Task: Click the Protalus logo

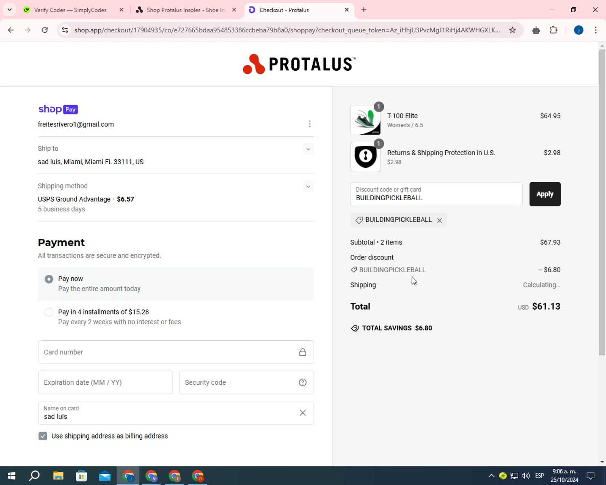Action: pyautogui.click(x=299, y=64)
